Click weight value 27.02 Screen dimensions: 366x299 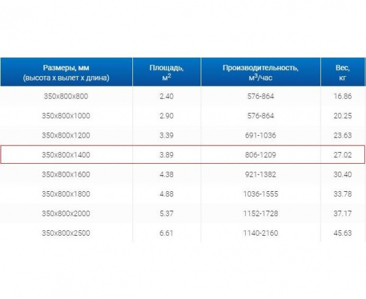(x=343, y=155)
